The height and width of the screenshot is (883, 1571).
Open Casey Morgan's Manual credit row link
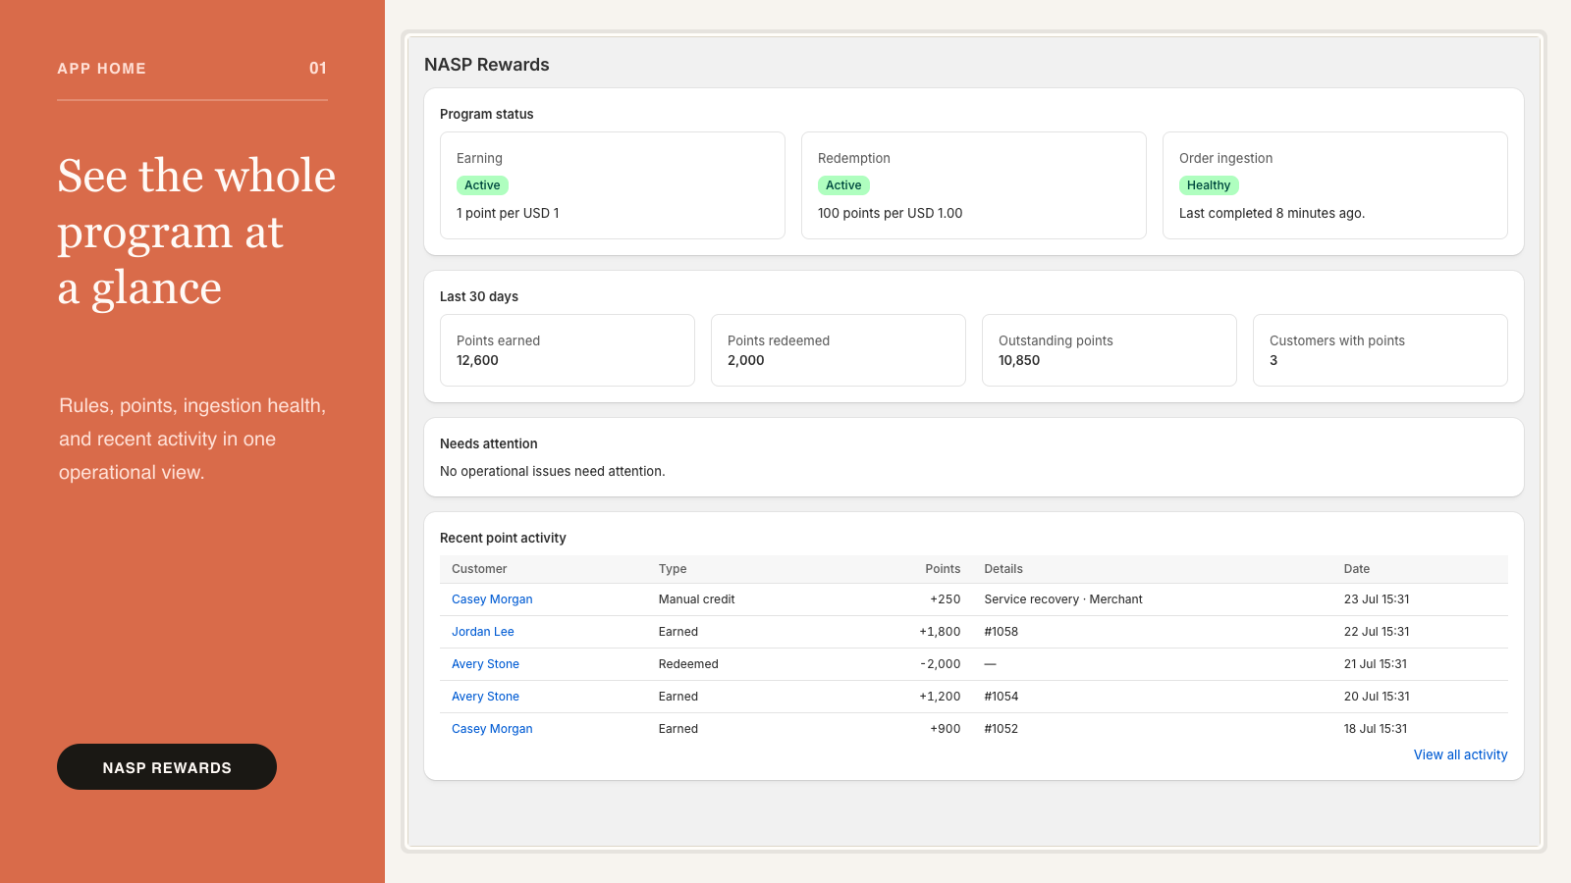492,599
